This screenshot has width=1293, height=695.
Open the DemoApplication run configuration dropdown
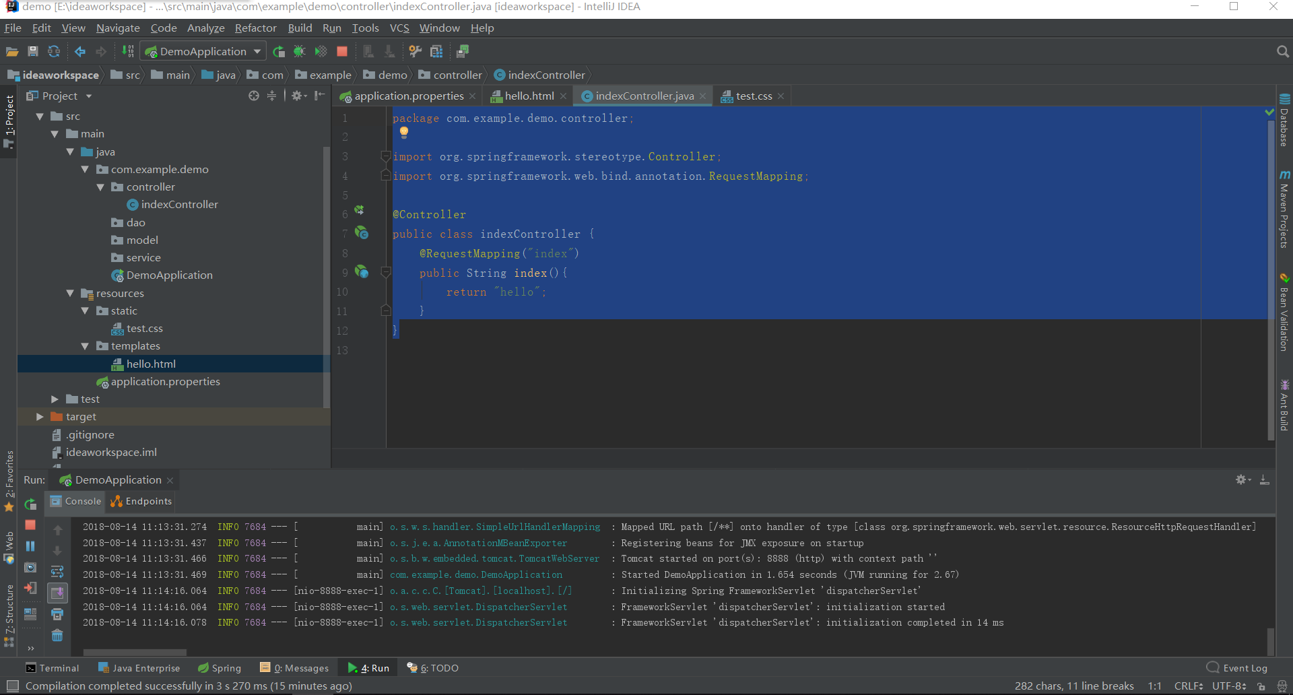pyautogui.click(x=257, y=51)
